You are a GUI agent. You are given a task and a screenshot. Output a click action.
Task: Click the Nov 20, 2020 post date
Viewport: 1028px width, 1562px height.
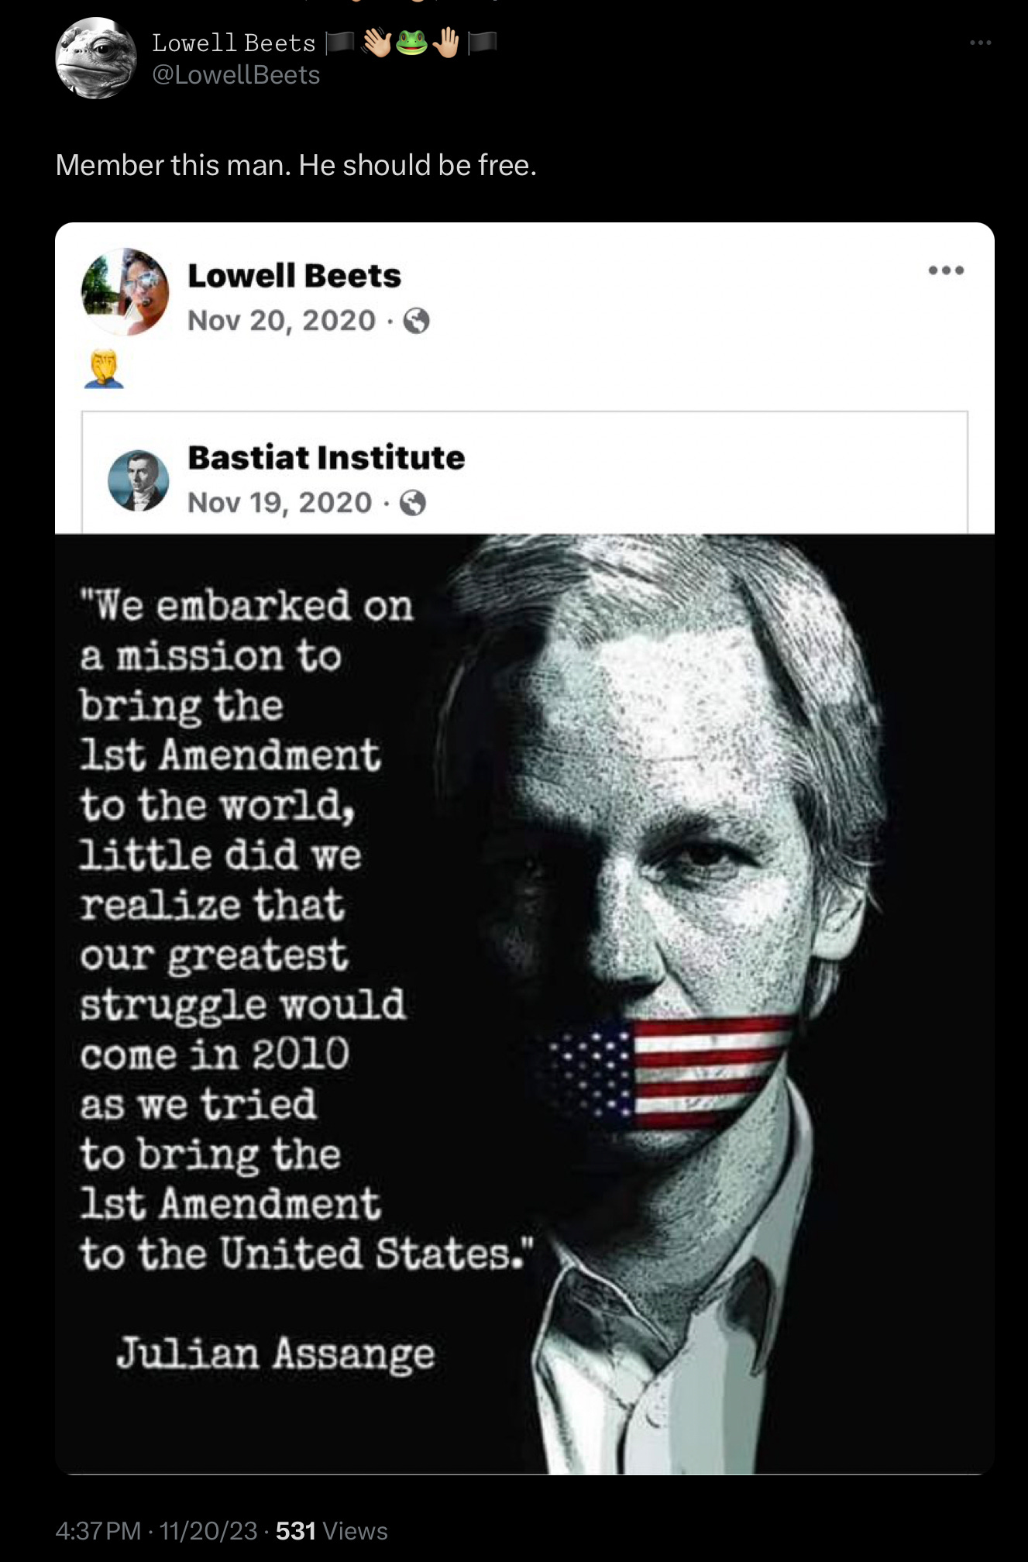pos(282,321)
